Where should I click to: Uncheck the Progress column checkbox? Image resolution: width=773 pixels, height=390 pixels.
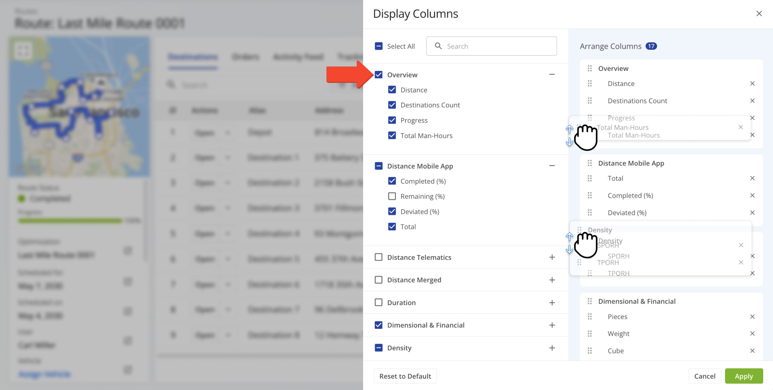[392, 120]
